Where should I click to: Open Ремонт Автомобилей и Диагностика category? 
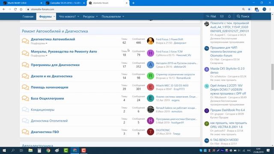55,31
